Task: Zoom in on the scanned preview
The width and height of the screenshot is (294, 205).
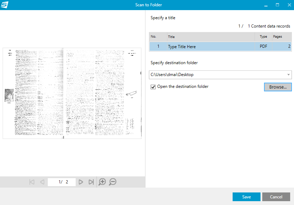Action: tap(102, 182)
